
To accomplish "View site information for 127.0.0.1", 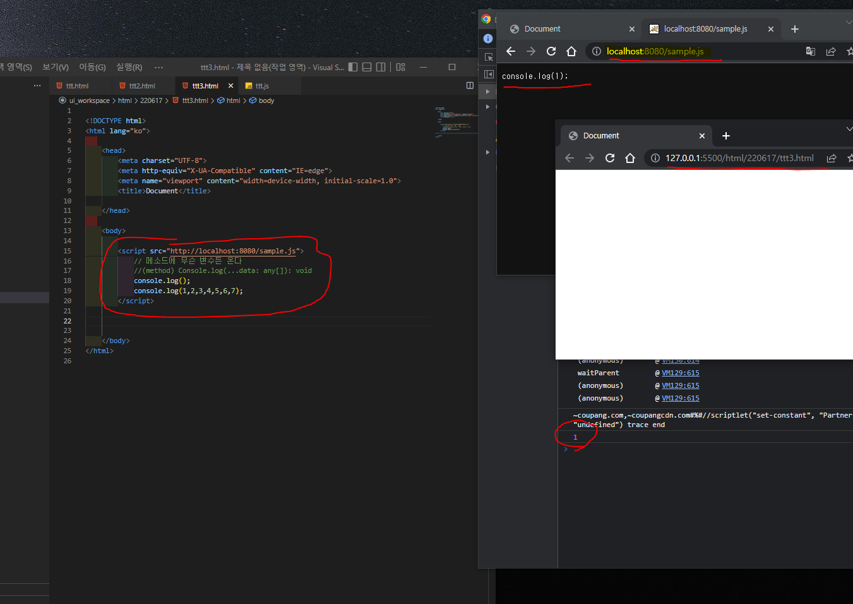I will (x=655, y=158).
